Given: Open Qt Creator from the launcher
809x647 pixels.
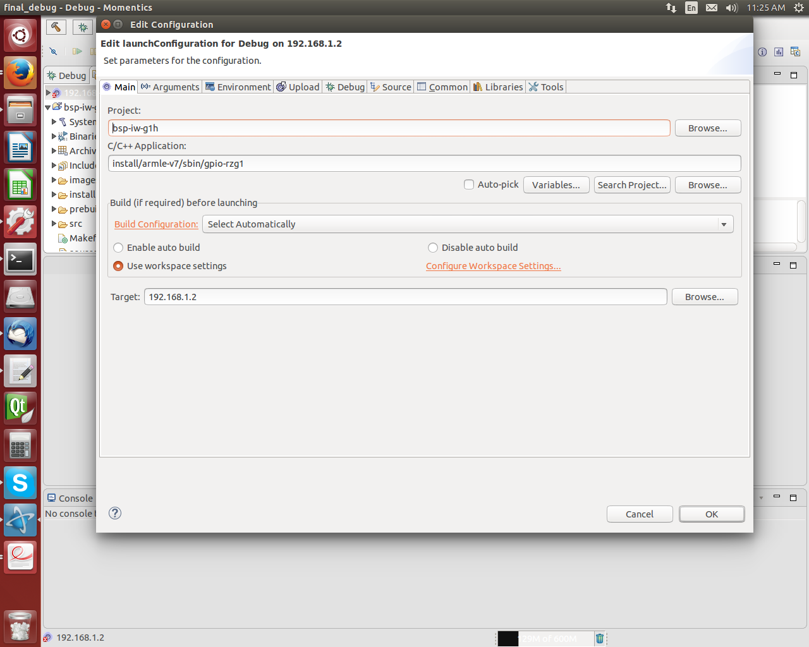Looking at the screenshot, I should pyautogui.click(x=20, y=408).
